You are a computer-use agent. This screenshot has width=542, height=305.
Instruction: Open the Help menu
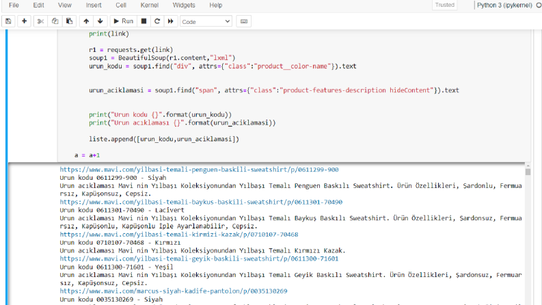pos(216,5)
